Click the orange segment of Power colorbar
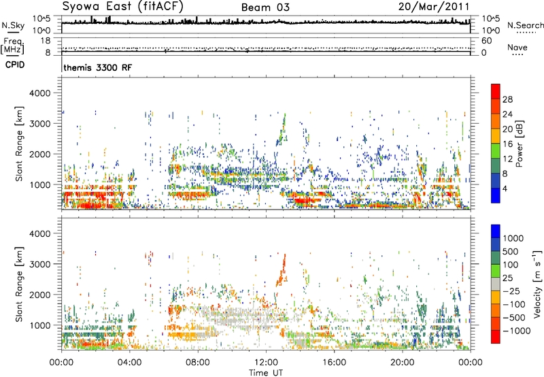 496,121
